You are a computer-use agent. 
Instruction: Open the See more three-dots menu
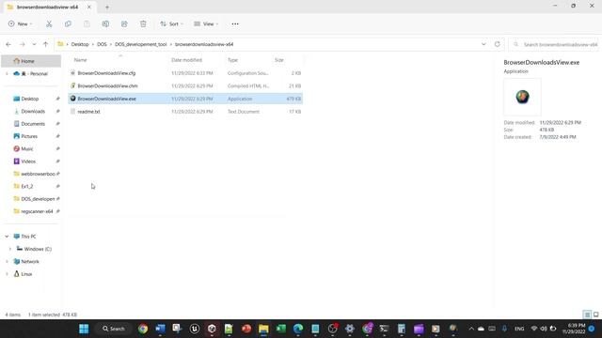pyautogui.click(x=235, y=23)
